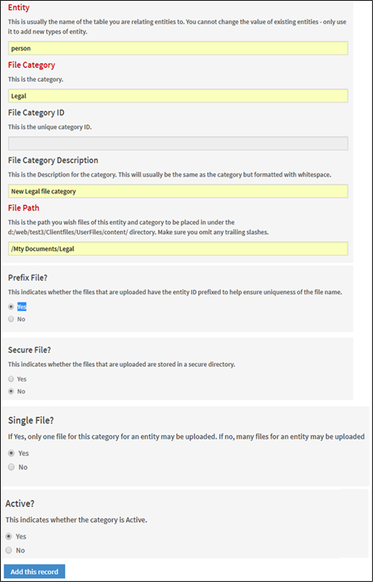The width and height of the screenshot is (375, 584).
Task: Click the 'Add this record' button
Action: coord(35,572)
